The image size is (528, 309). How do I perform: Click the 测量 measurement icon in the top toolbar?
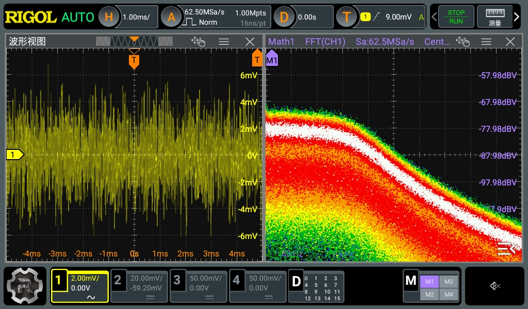[x=496, y=16]
